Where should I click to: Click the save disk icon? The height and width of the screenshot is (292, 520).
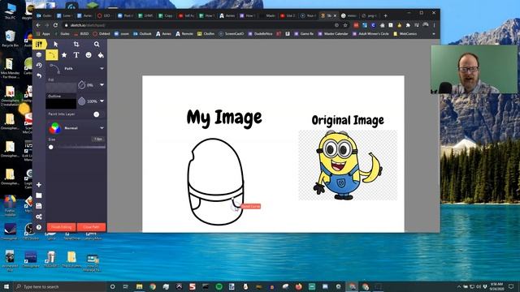[x=39, y=206]
